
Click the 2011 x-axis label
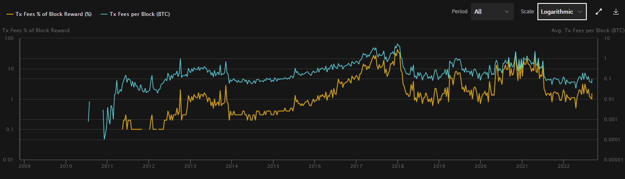pyautogui.click(x=107, y=166)
